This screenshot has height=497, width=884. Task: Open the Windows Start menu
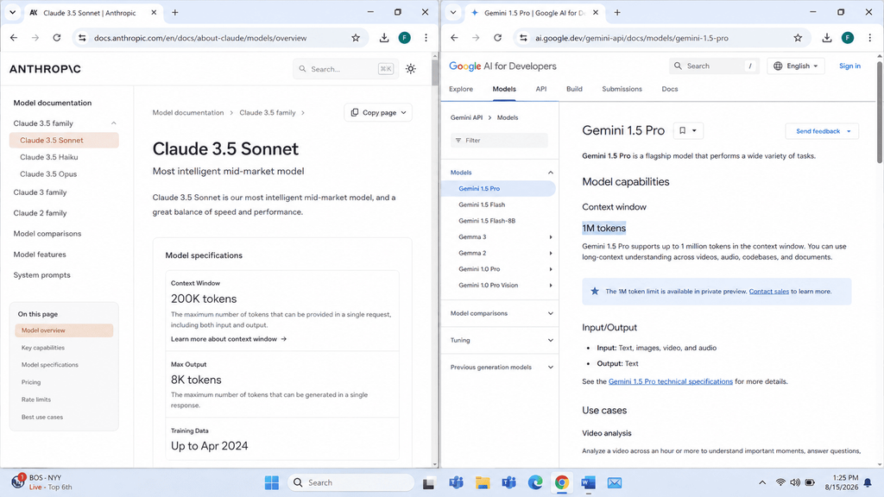point(272,482)
